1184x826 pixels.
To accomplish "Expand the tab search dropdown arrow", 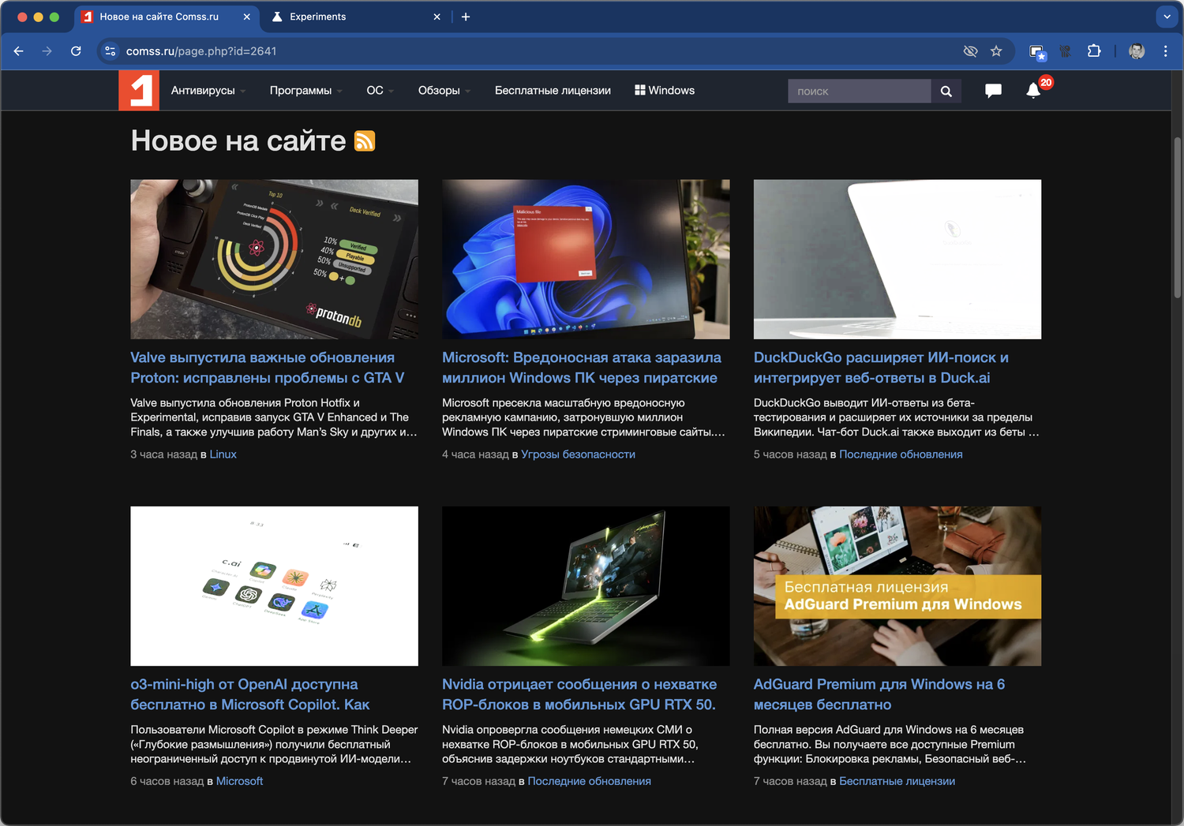I will pyautogui.click(x=1167, y=17).
